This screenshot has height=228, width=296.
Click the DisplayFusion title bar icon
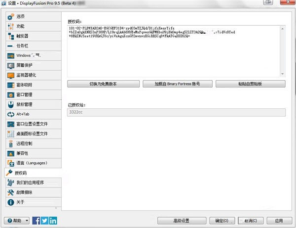(3, 3)
